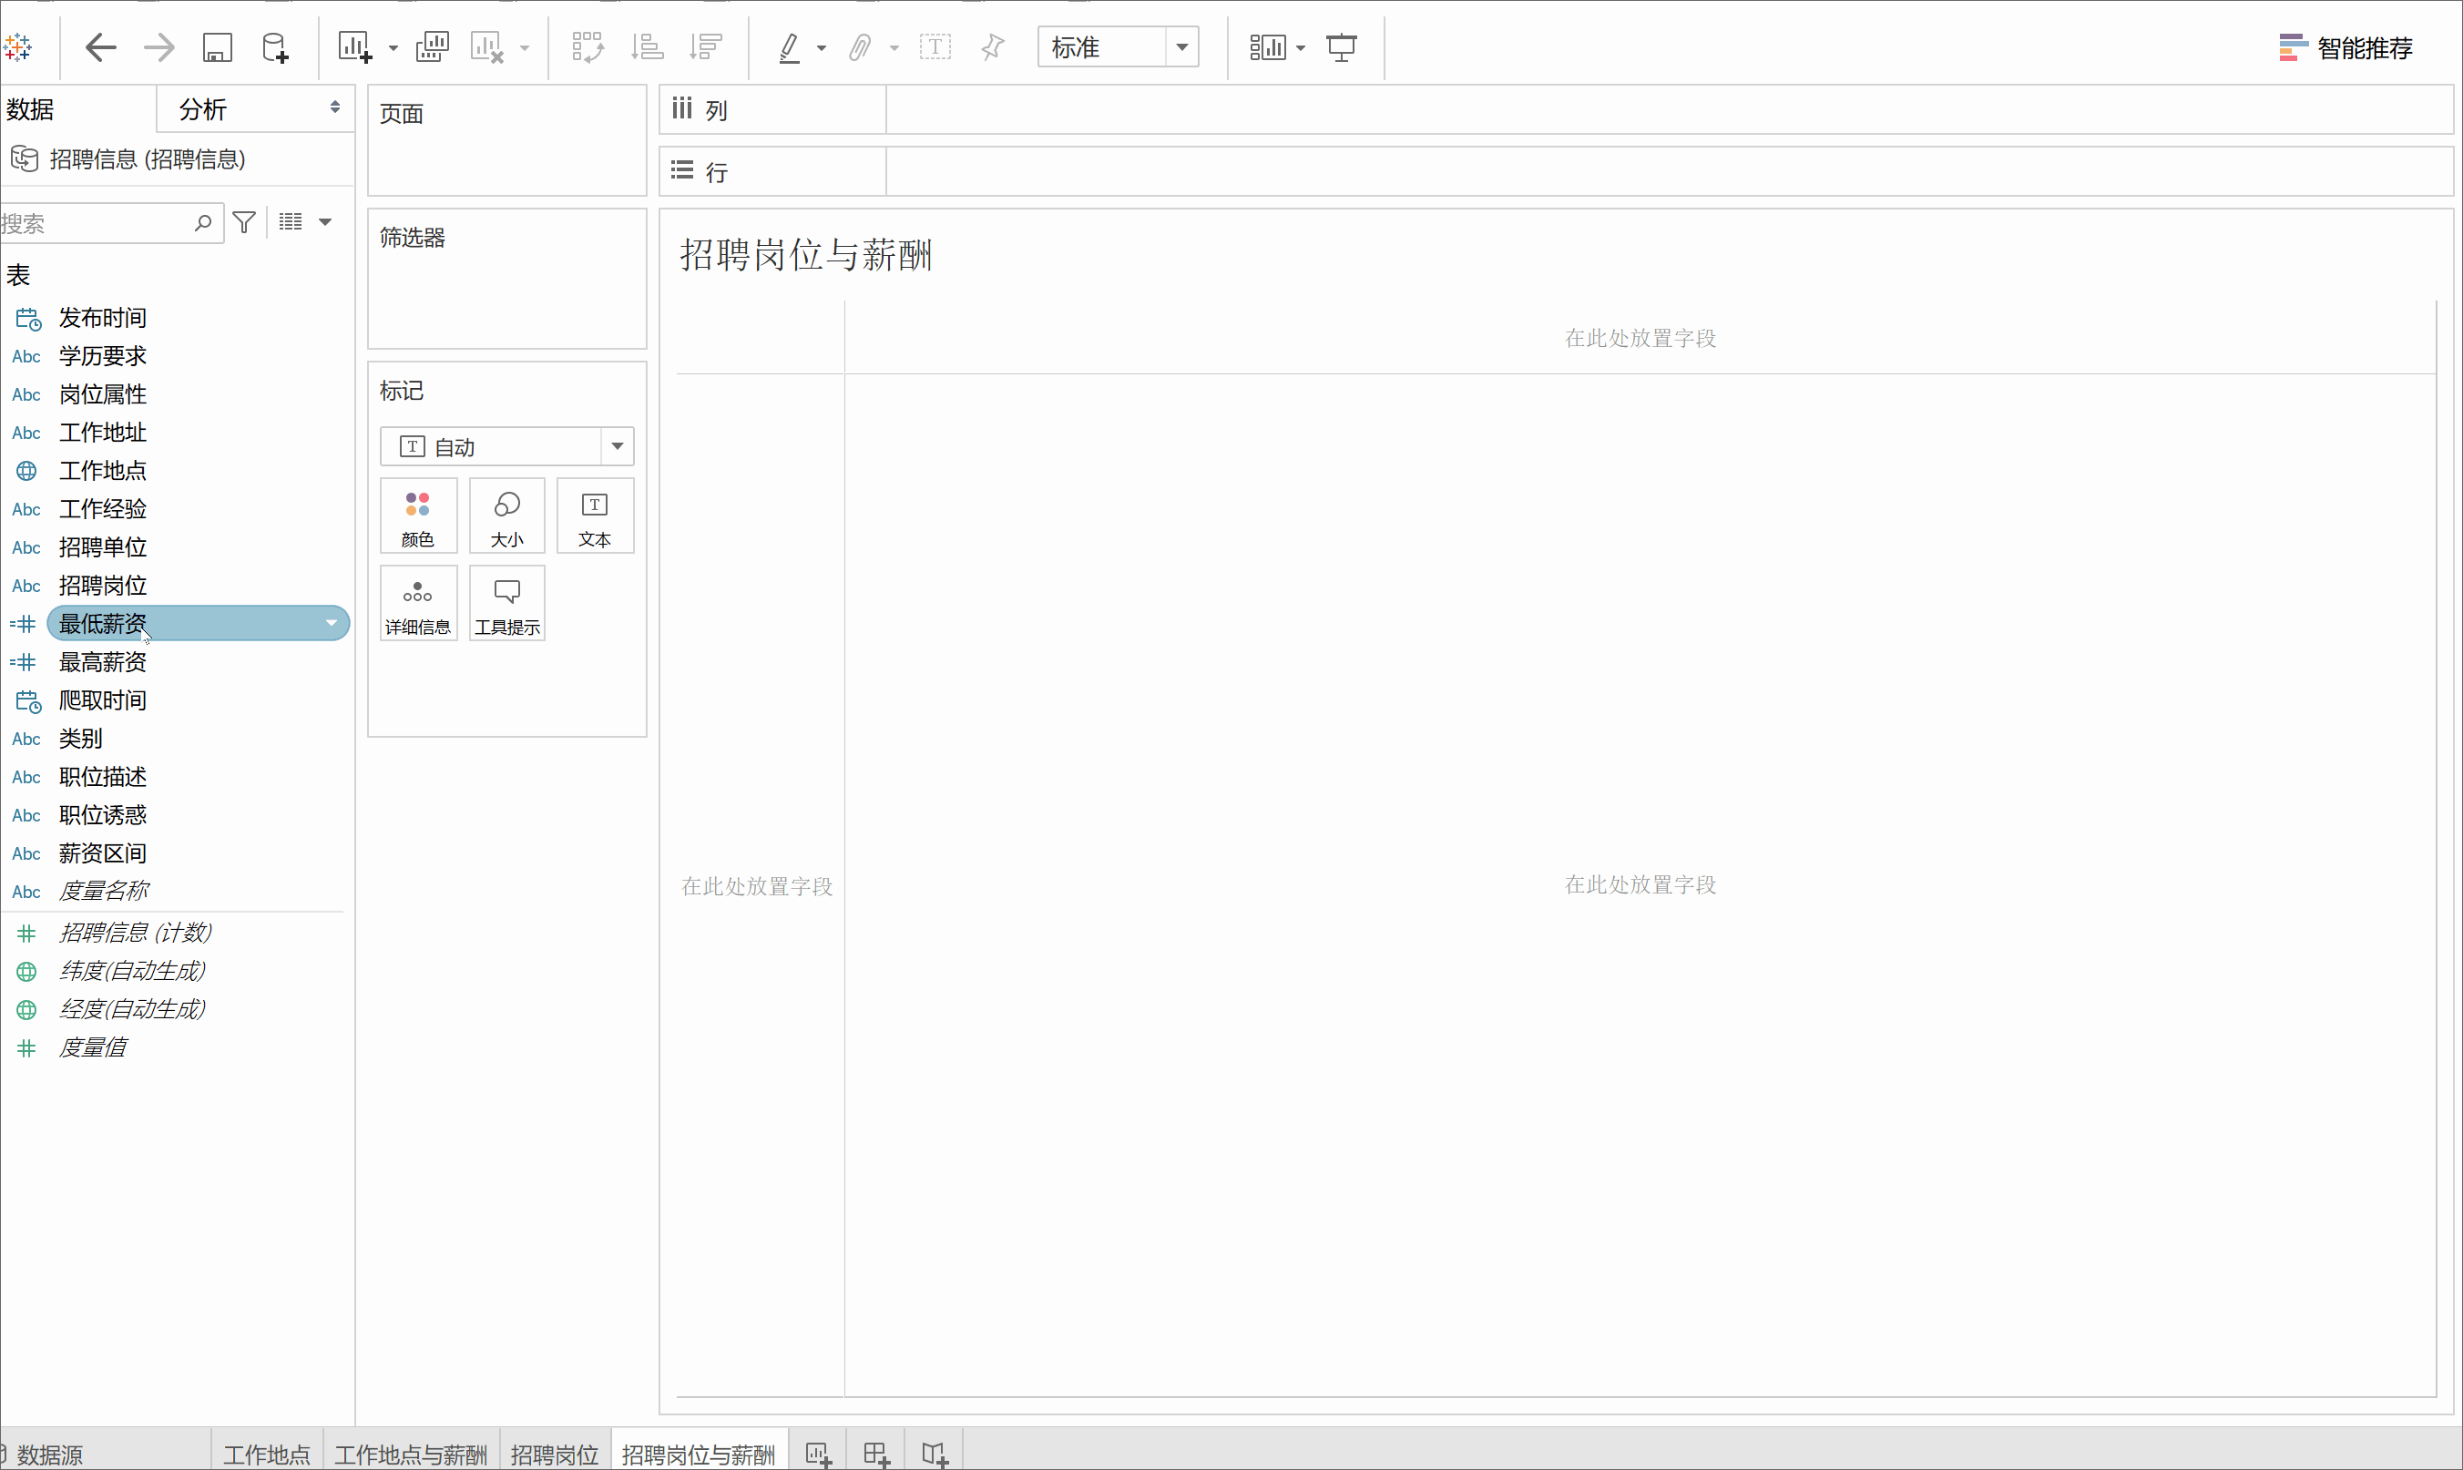The height and width of the screenshot is (1470, 2463).
Task: Click the add new data source icon
Action: pos(274,47)
